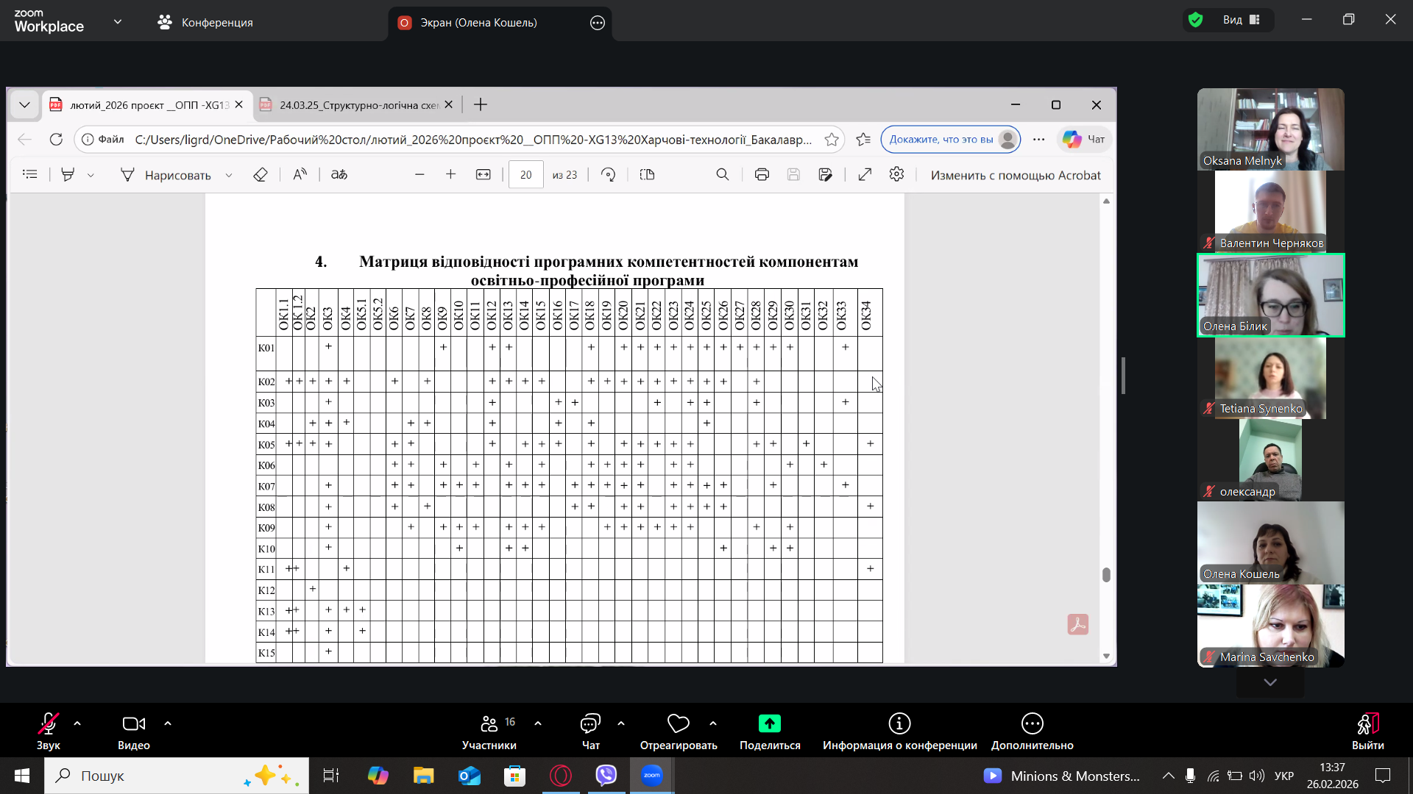This screenshot has height=794, width=1413.
Task: Open PDF search magnifier
Action: click(x=723, y=175)
